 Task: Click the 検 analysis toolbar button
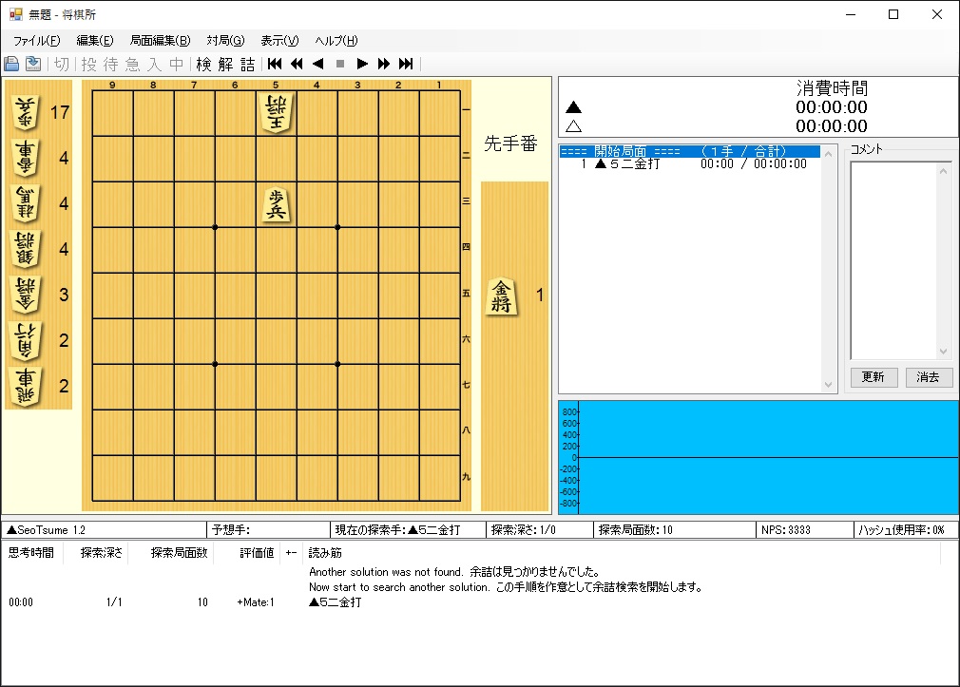tap(203, 64)
